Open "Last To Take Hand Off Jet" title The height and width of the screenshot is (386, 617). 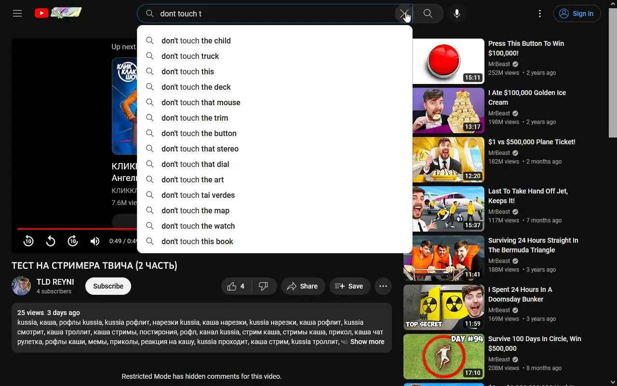click(528, 196)
